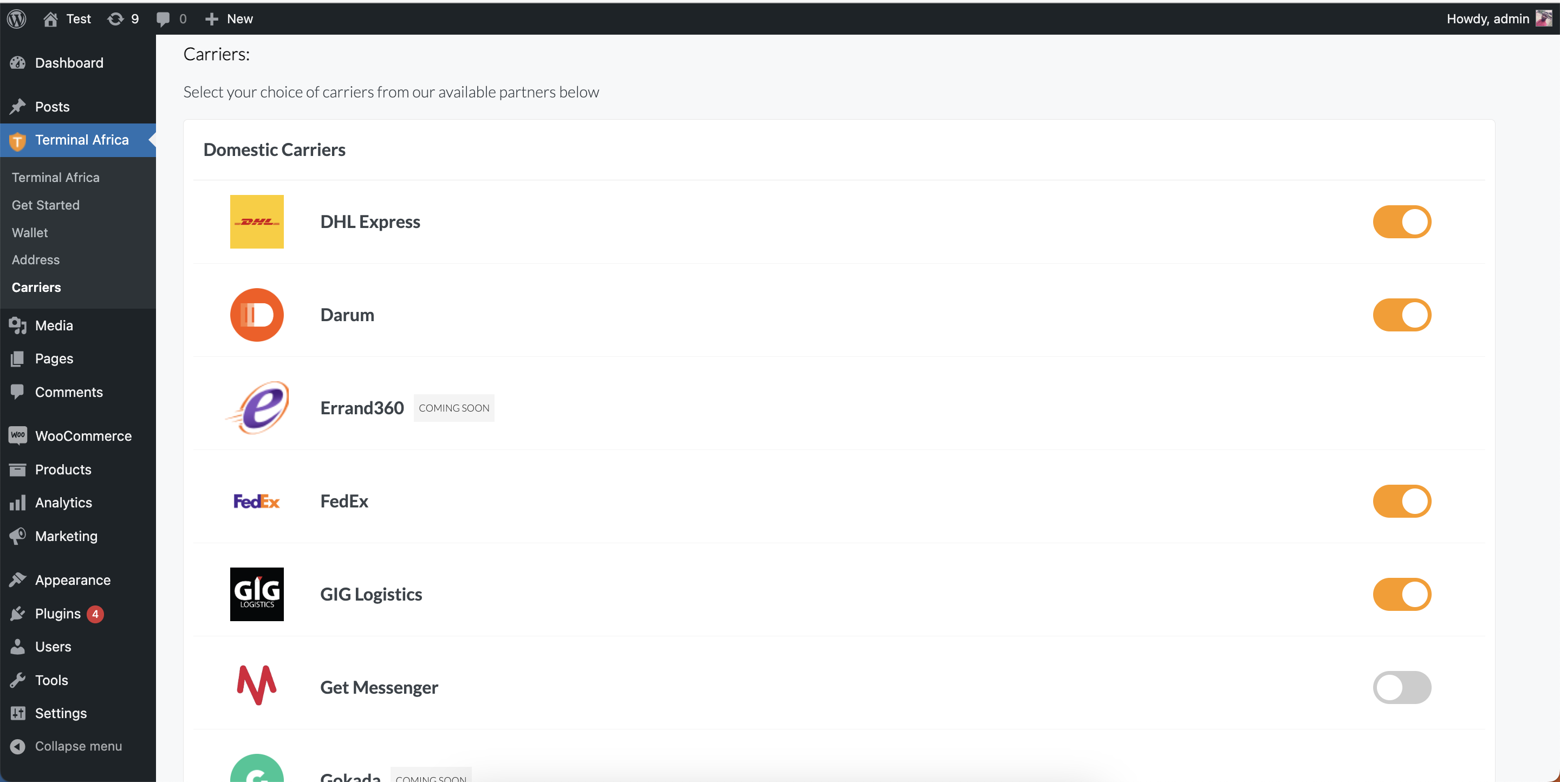Open the Get Started link in sidebar
The width and height of the screenshot is (1560, 782).
pos(45,205)
